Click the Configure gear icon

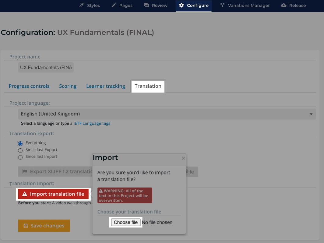[x=181, y=5]
